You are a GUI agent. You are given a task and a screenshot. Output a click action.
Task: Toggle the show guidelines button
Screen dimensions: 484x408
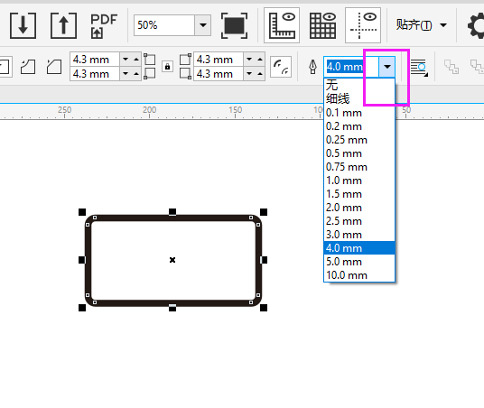pyautogui.click(x=363, y=25)
